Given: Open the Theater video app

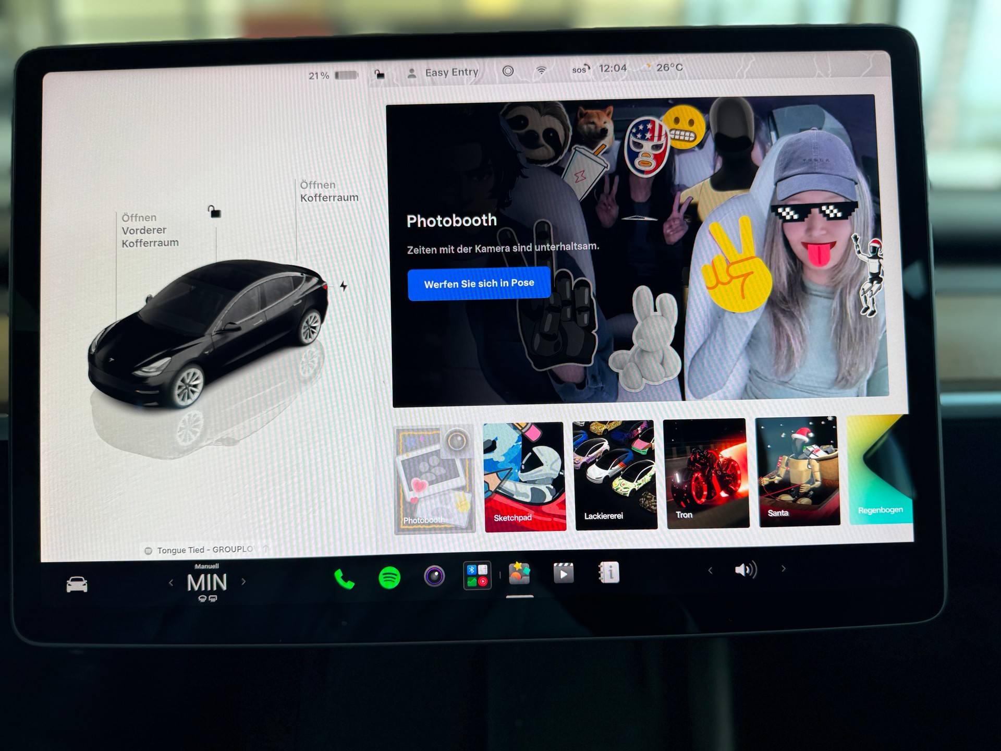Looking at the screenshot, I should pos(564,573).
